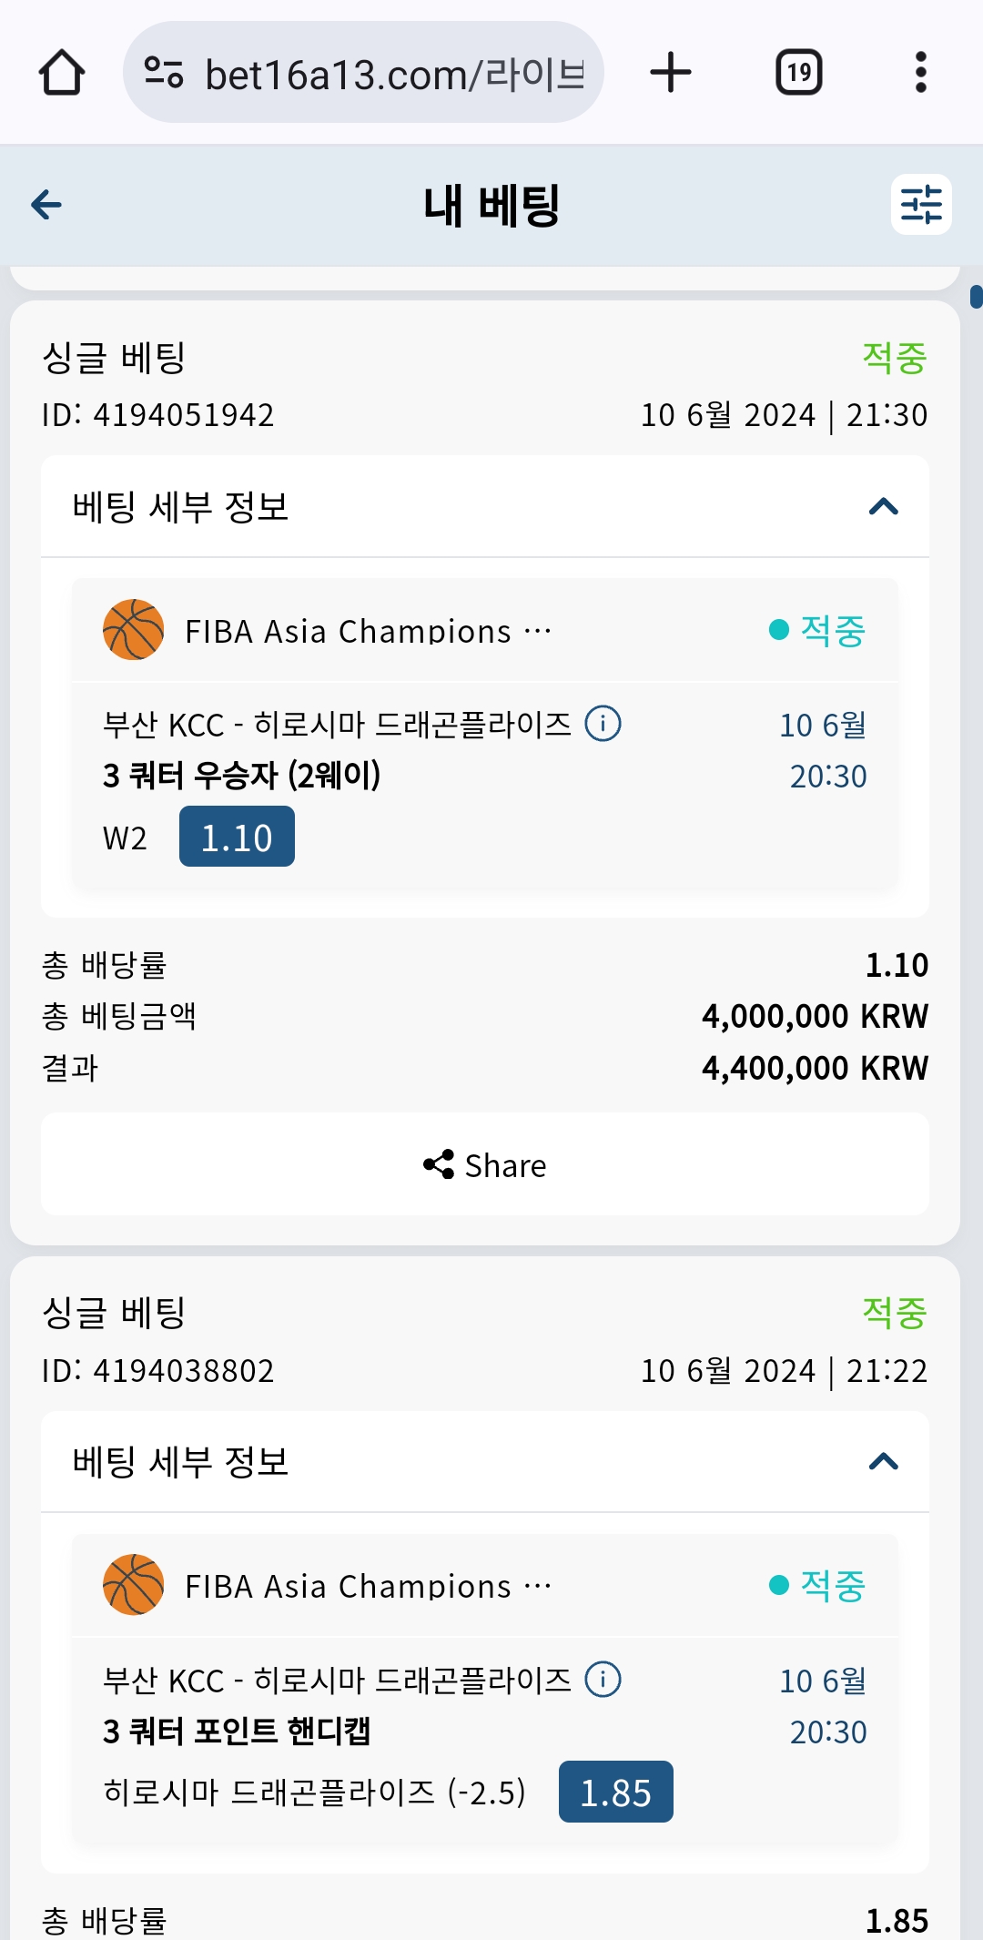This screenshot has width=983, height=1940.
Task: Open a new browser tab
Action: [x=671, y=73]
